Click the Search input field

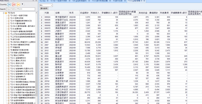point(21,9)
